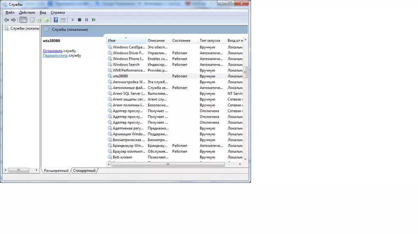This screenshot has width=418, height=234.
Task: Select the Автономные фай... service row
Action: click(175, 88)
